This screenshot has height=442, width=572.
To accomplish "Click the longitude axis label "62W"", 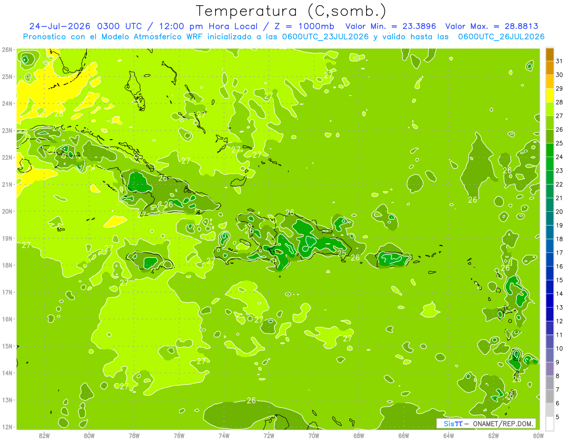I will click(x=493, y=435).
